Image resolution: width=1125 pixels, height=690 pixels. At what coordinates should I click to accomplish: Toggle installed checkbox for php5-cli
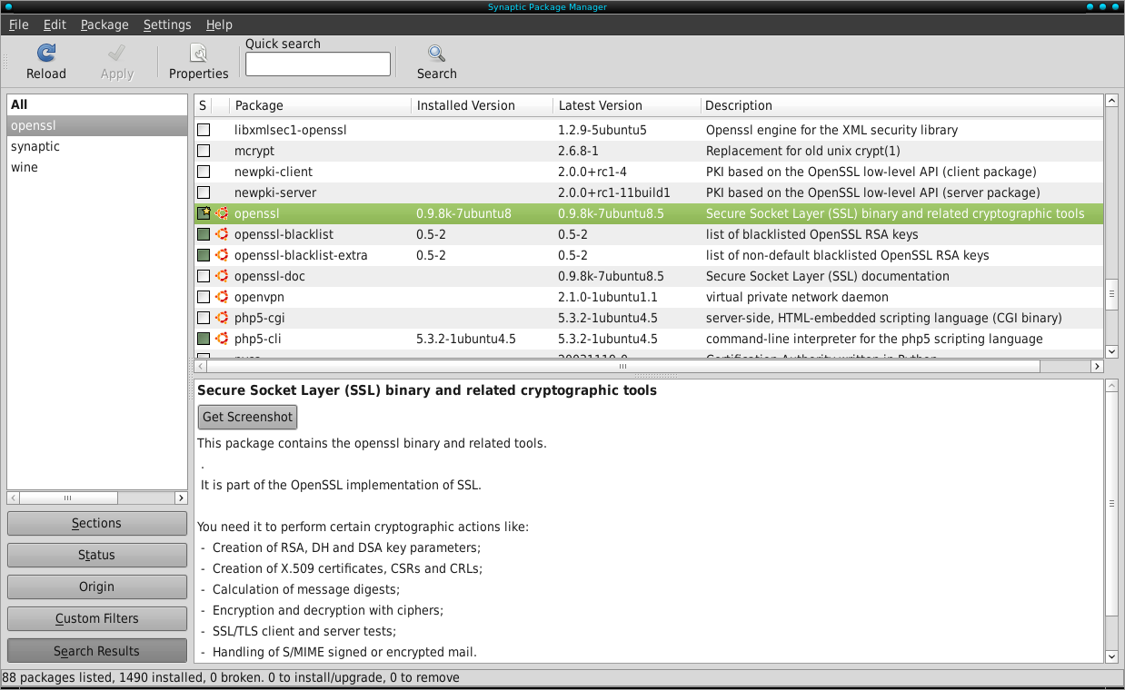[x=204, y=339]
